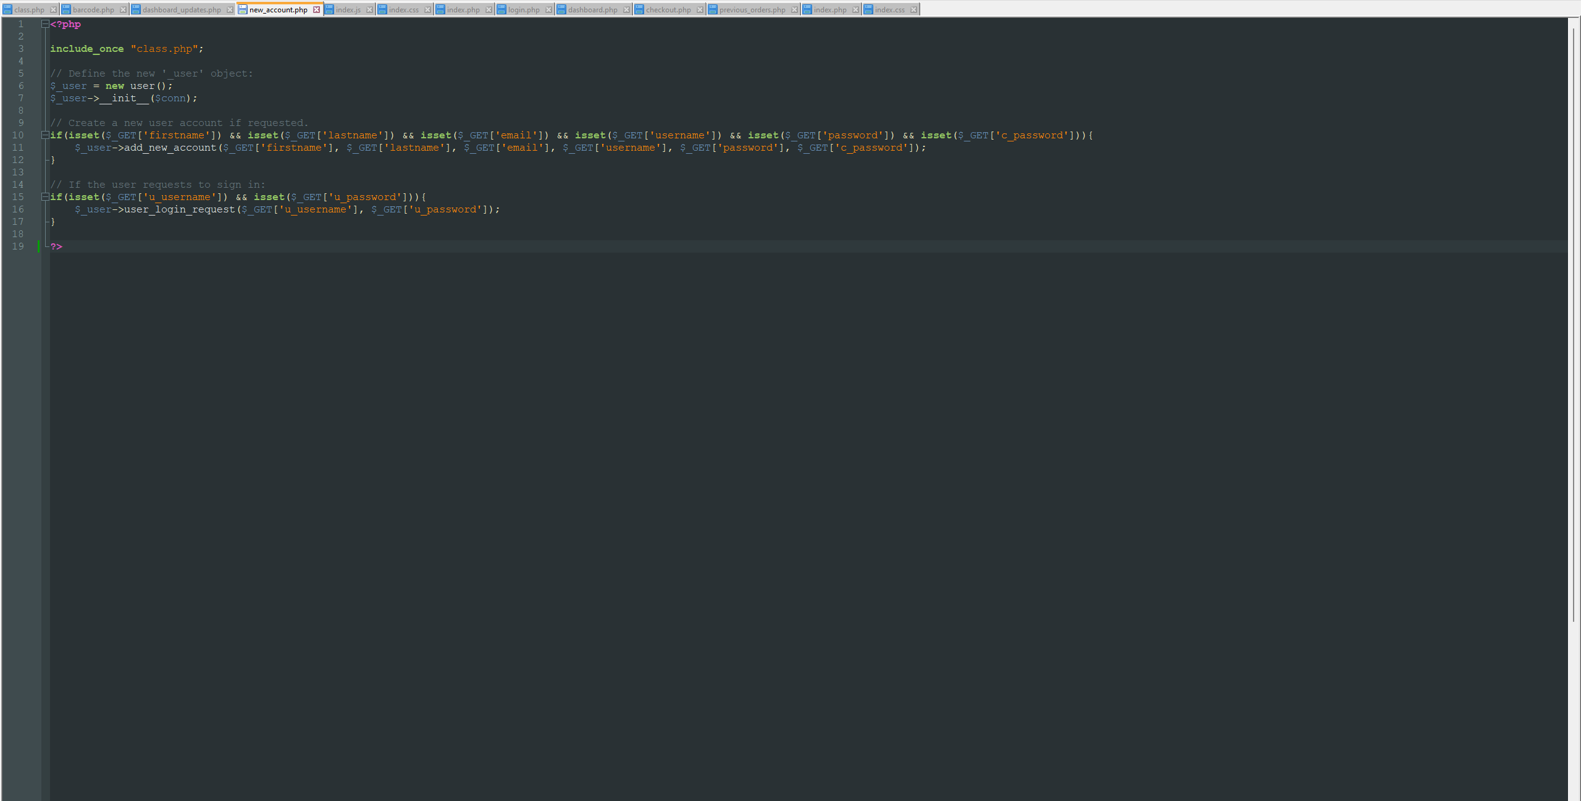Collapse the code fold at line 1
Screen dimensions: 1581x801
44,24
